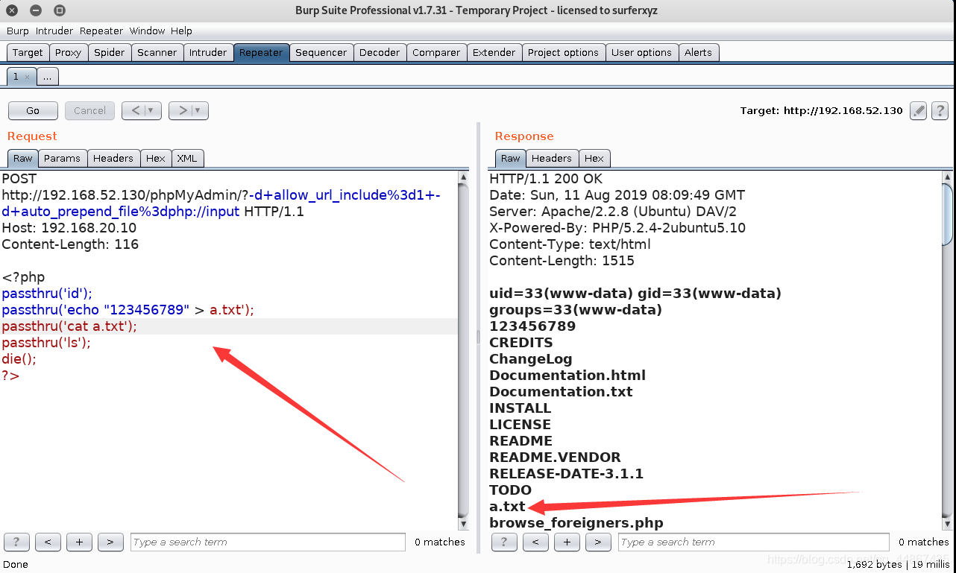Click request search help question button
The width and height of the screenshot is (956, 573).
(x=16, y=542)
